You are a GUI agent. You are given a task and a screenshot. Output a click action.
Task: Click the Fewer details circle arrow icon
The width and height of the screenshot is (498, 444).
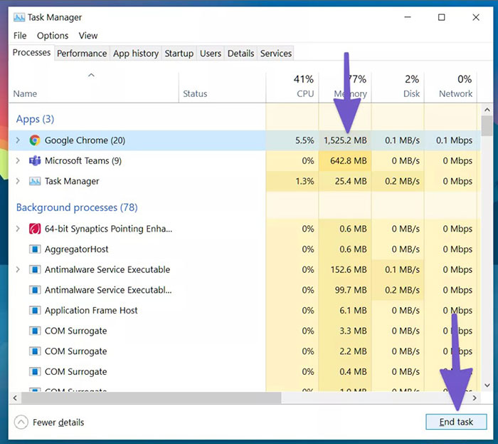click(x=21, y=422)
